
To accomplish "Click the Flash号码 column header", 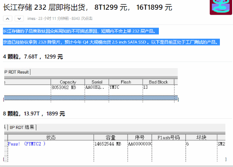I will coord(169,137).
